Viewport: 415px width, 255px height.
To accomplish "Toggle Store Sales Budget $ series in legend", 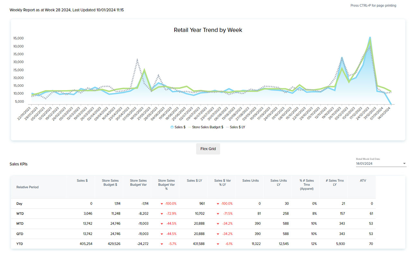I will click(x=207, y=127).
